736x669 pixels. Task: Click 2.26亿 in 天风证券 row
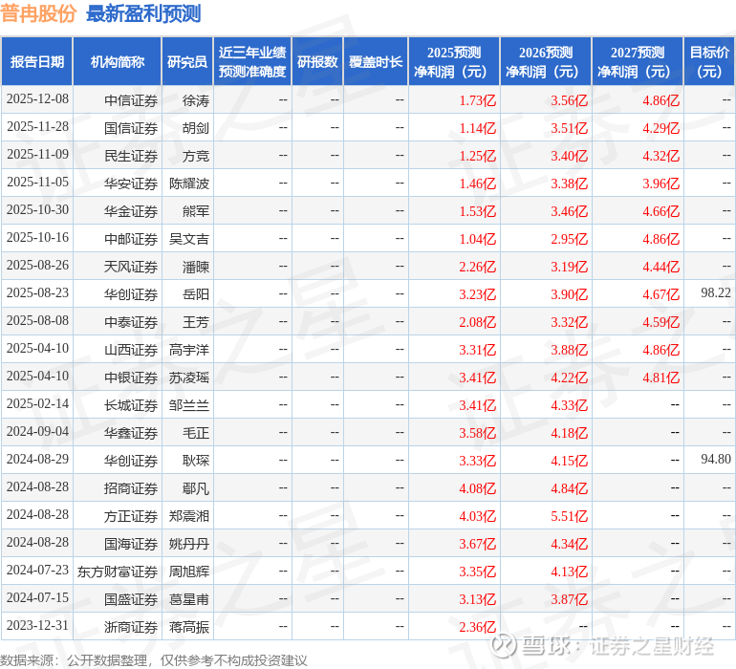[477, 267]
